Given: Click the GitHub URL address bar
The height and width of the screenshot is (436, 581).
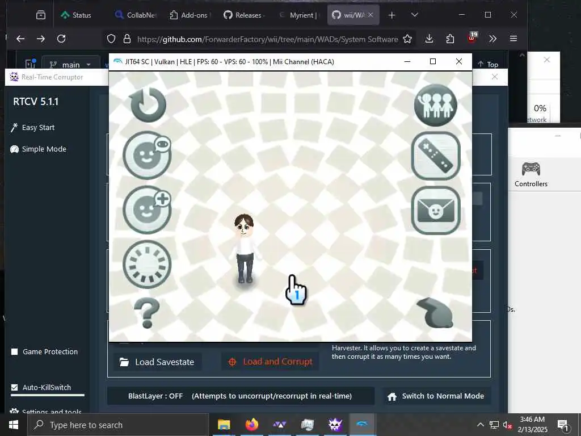Looking at the screenshot, I should 268,39.
